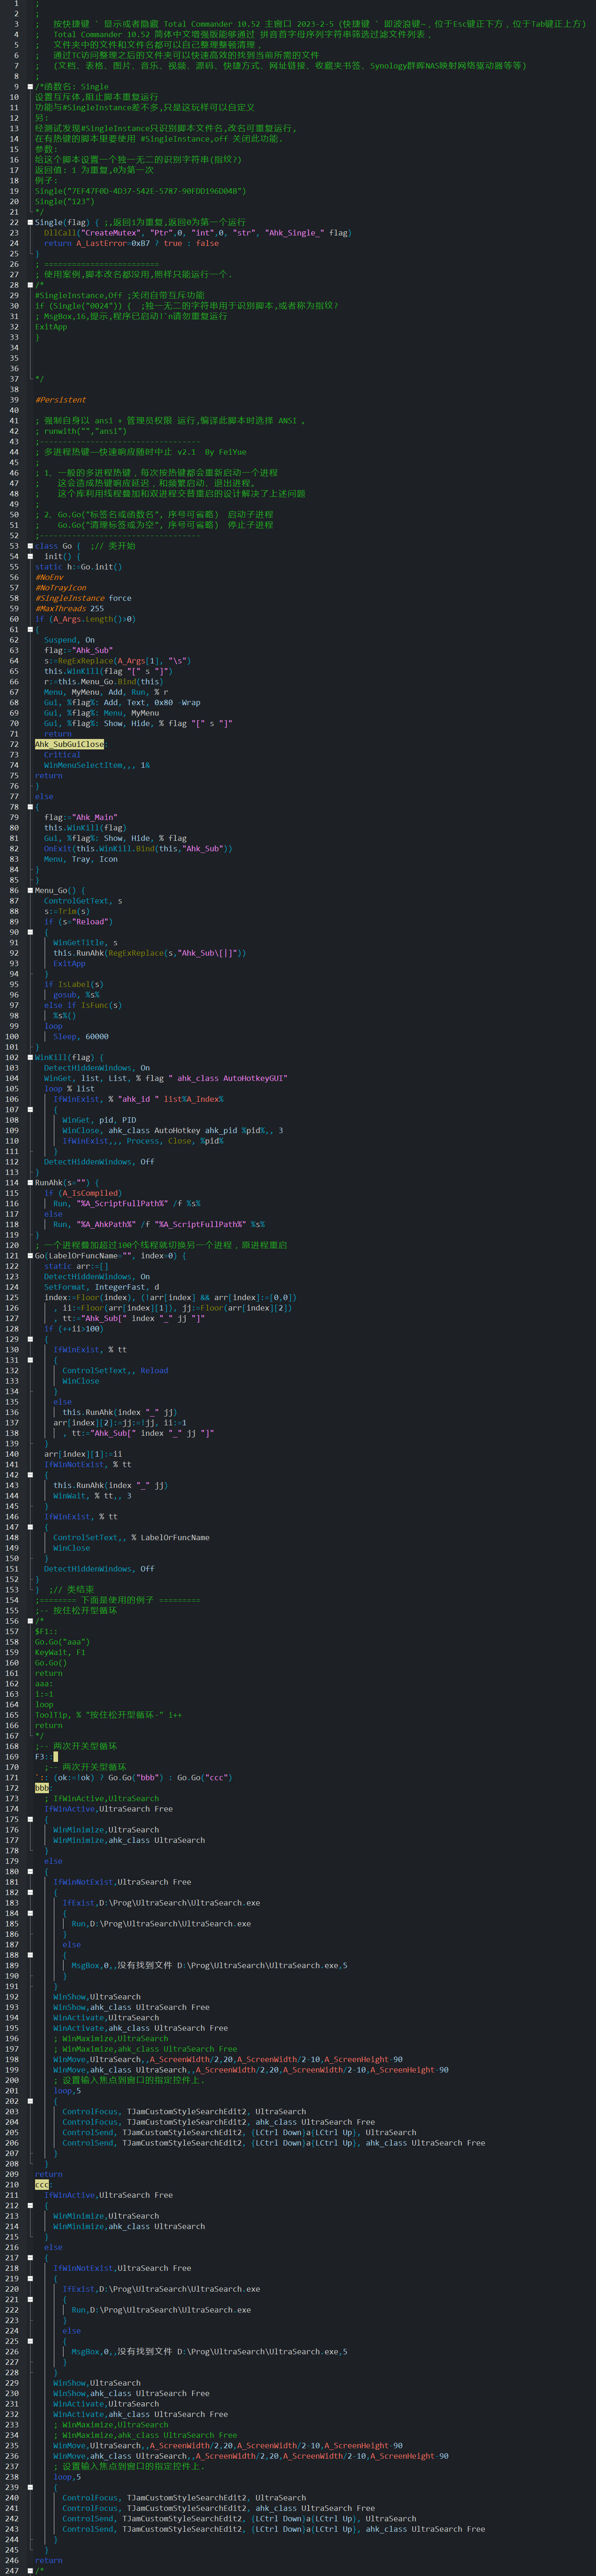Collapse the WinKill(flag) fold at line 102
Image resolution: width=596 pixels, height=2576 pixels.
30,1057
